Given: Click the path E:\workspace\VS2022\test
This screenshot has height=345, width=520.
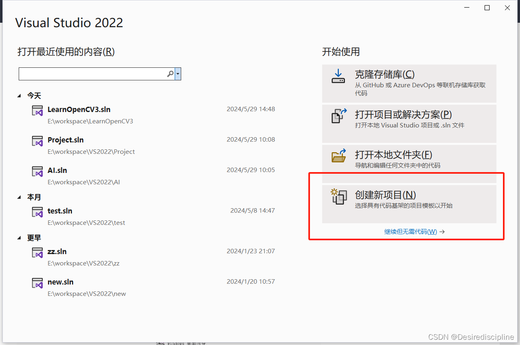Looking at the screenshot, I should coord(86,223).
